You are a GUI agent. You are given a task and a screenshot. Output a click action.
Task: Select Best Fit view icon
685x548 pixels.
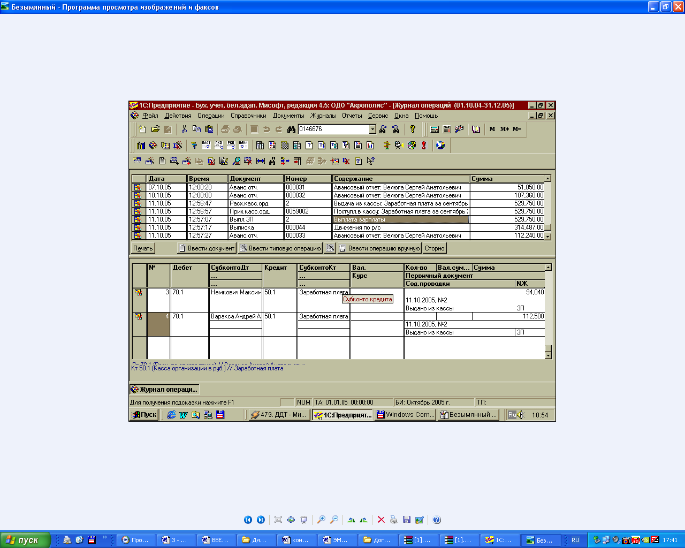[278, 520]
